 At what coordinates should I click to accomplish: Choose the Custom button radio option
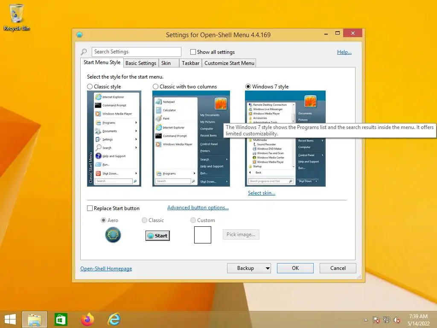tap(193, 220)
